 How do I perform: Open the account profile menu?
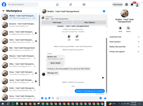[137, 5]
